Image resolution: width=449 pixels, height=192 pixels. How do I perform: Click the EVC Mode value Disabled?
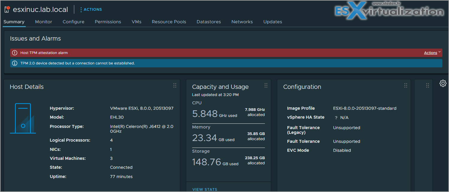[342, 150]
